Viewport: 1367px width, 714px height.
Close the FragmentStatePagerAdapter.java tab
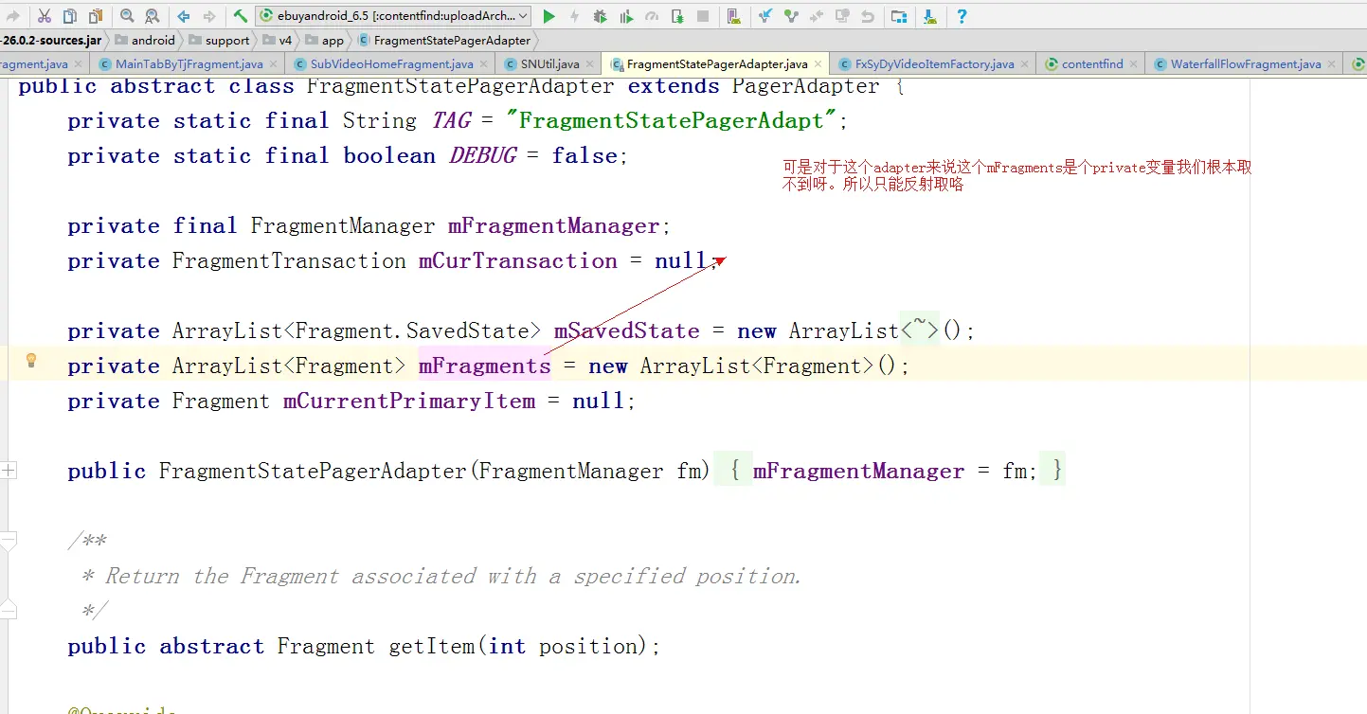pos(818,64)
